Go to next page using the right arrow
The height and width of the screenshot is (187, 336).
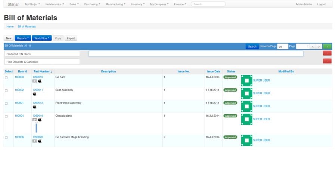pyautogui.click(x=319, y=47)
